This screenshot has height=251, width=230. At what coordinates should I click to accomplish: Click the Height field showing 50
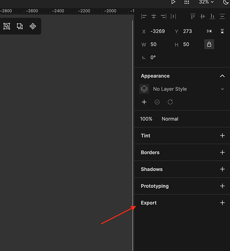coord(186,44)
